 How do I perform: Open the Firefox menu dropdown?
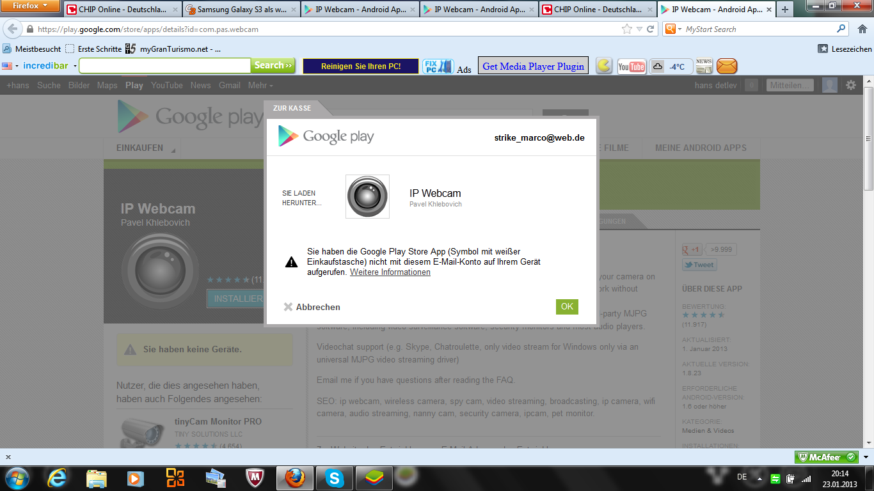tap(30, 6)
